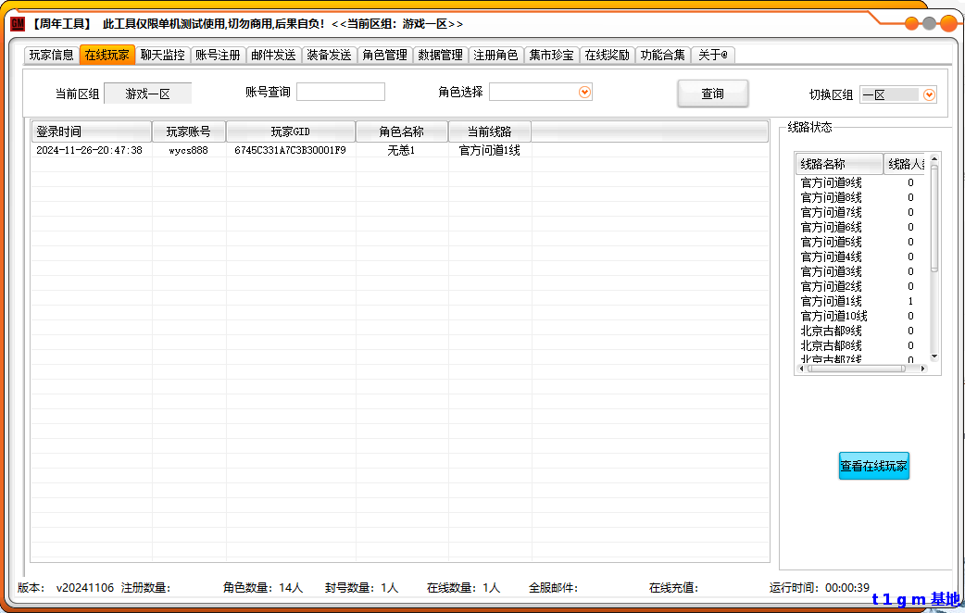Expand the 切换区组 combo box
965x613 pixels.
click(929, 94)
